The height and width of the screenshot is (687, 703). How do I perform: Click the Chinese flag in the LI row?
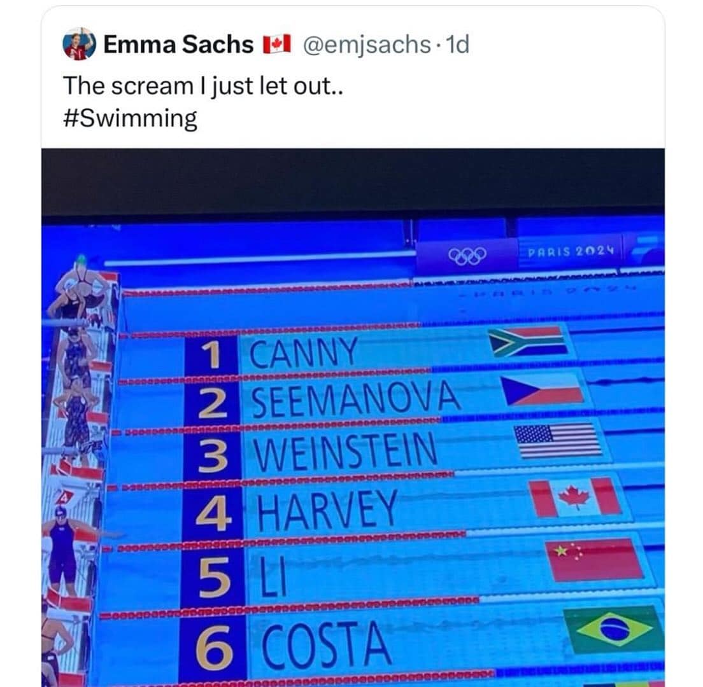coord(595,559)
